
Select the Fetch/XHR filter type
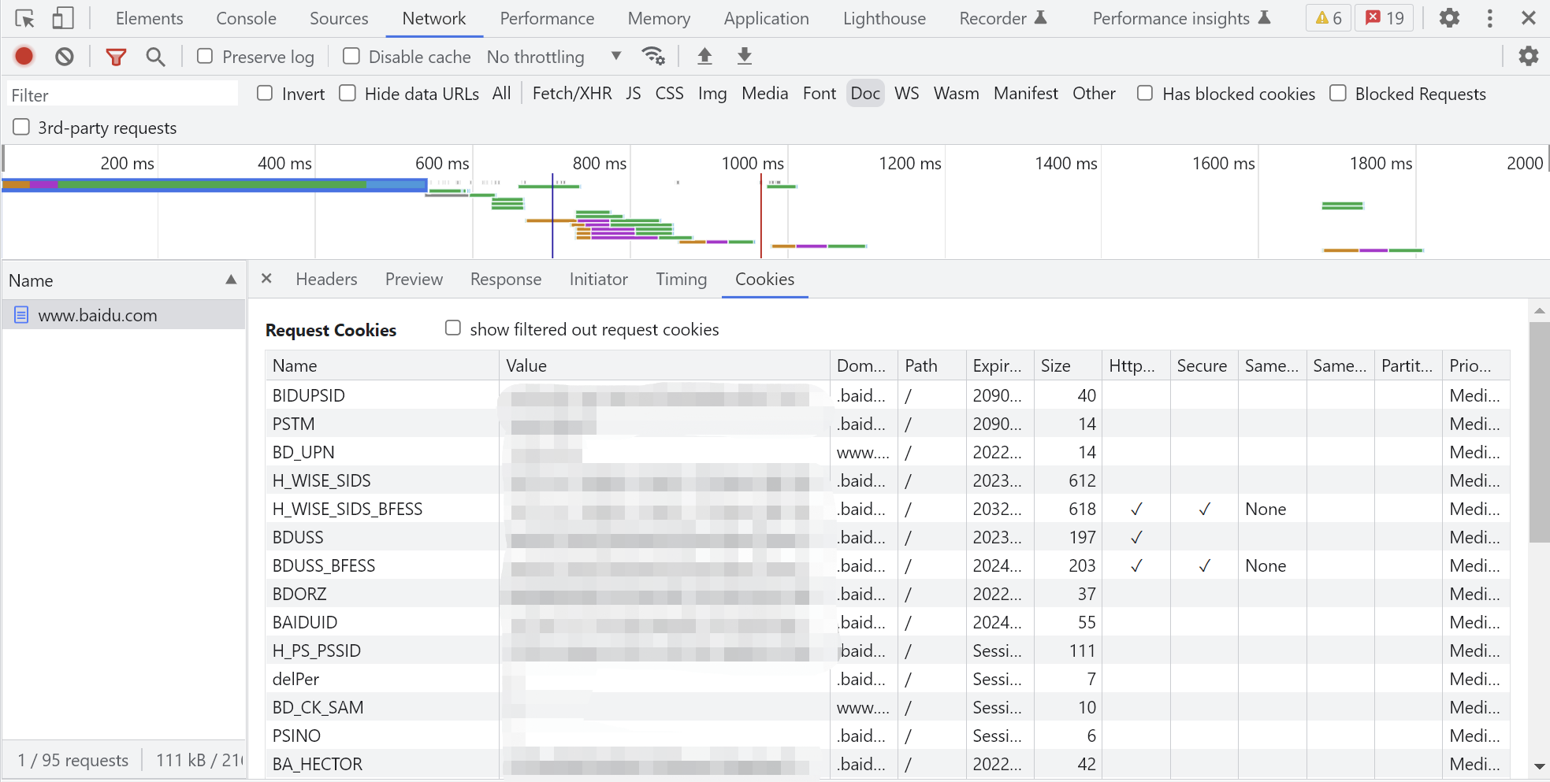[571, 94]
